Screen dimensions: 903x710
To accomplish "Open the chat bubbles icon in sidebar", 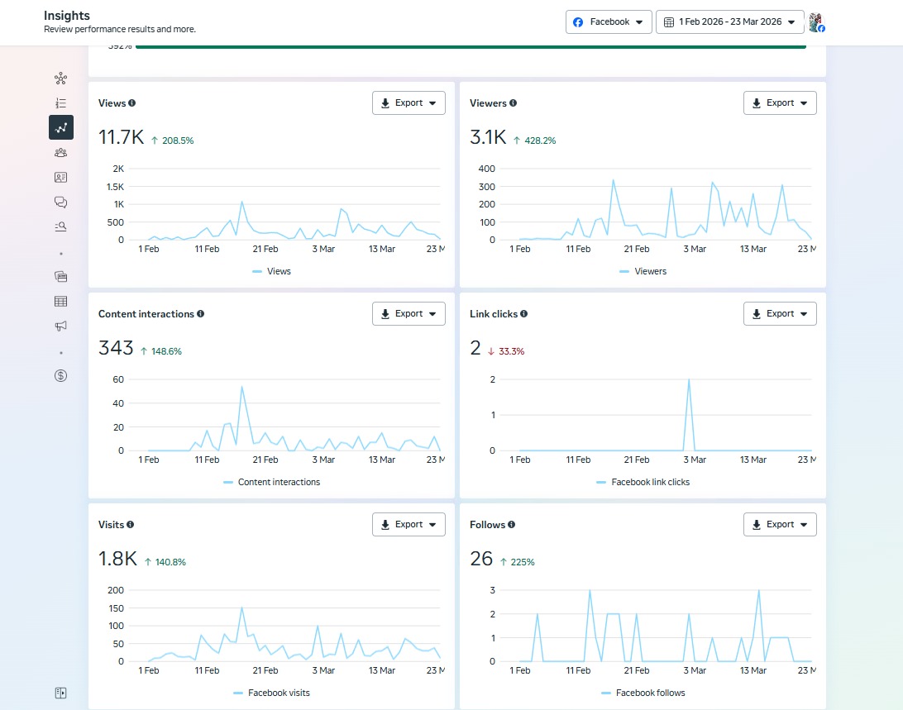I will pyautogui.click(x=60, y=203).
